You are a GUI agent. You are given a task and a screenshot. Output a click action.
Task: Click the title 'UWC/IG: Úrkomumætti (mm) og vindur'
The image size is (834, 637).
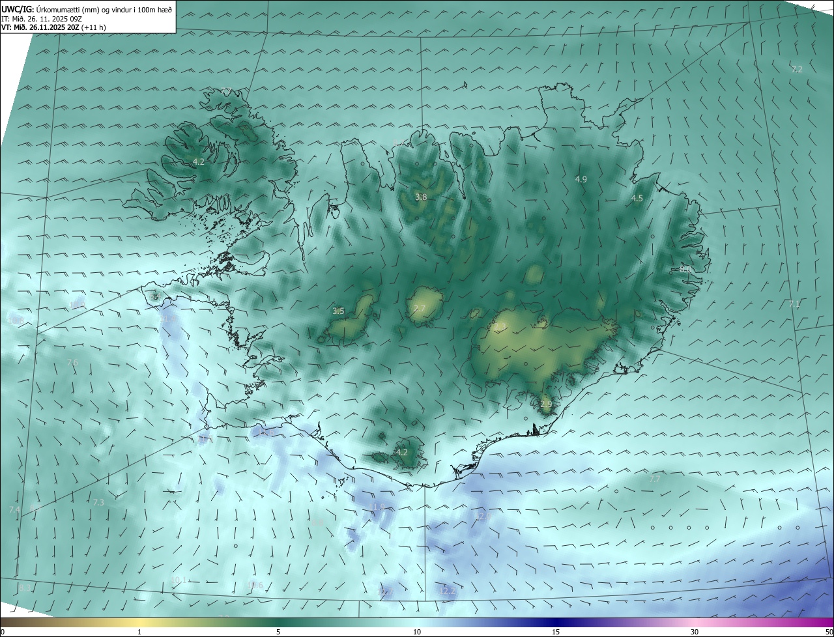(87, 9)
